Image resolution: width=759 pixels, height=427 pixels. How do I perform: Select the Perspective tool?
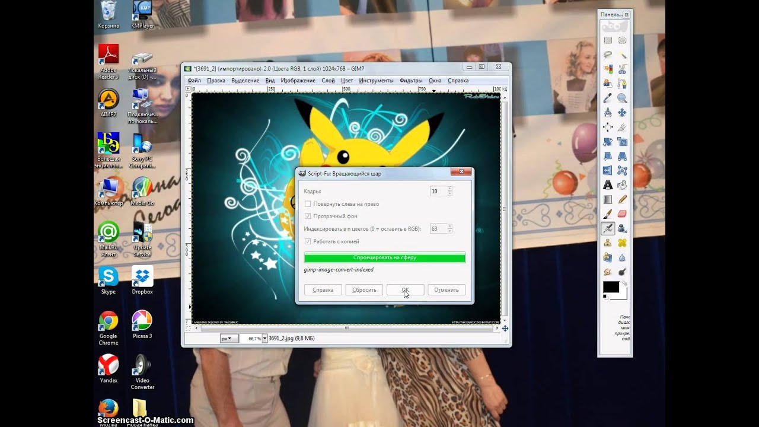pyautogui.click(x=622, y=156)
